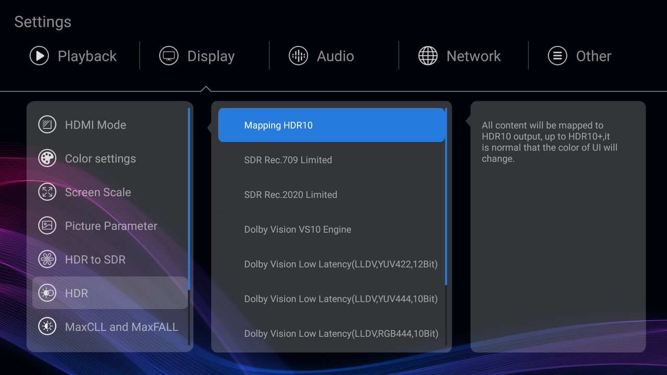Click the HDR10 mapping description text
Viewport: 667px width, 375px height.
[550, 142]
